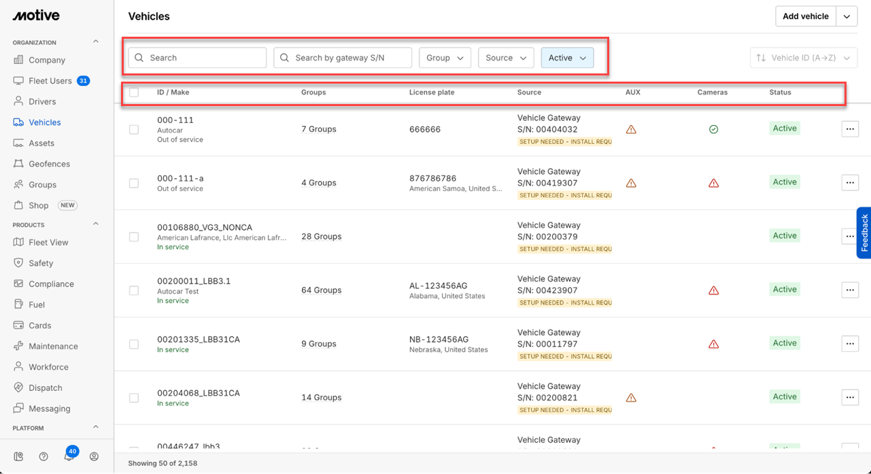
Task: Open Company via its building icon
Action: (18, 60)
